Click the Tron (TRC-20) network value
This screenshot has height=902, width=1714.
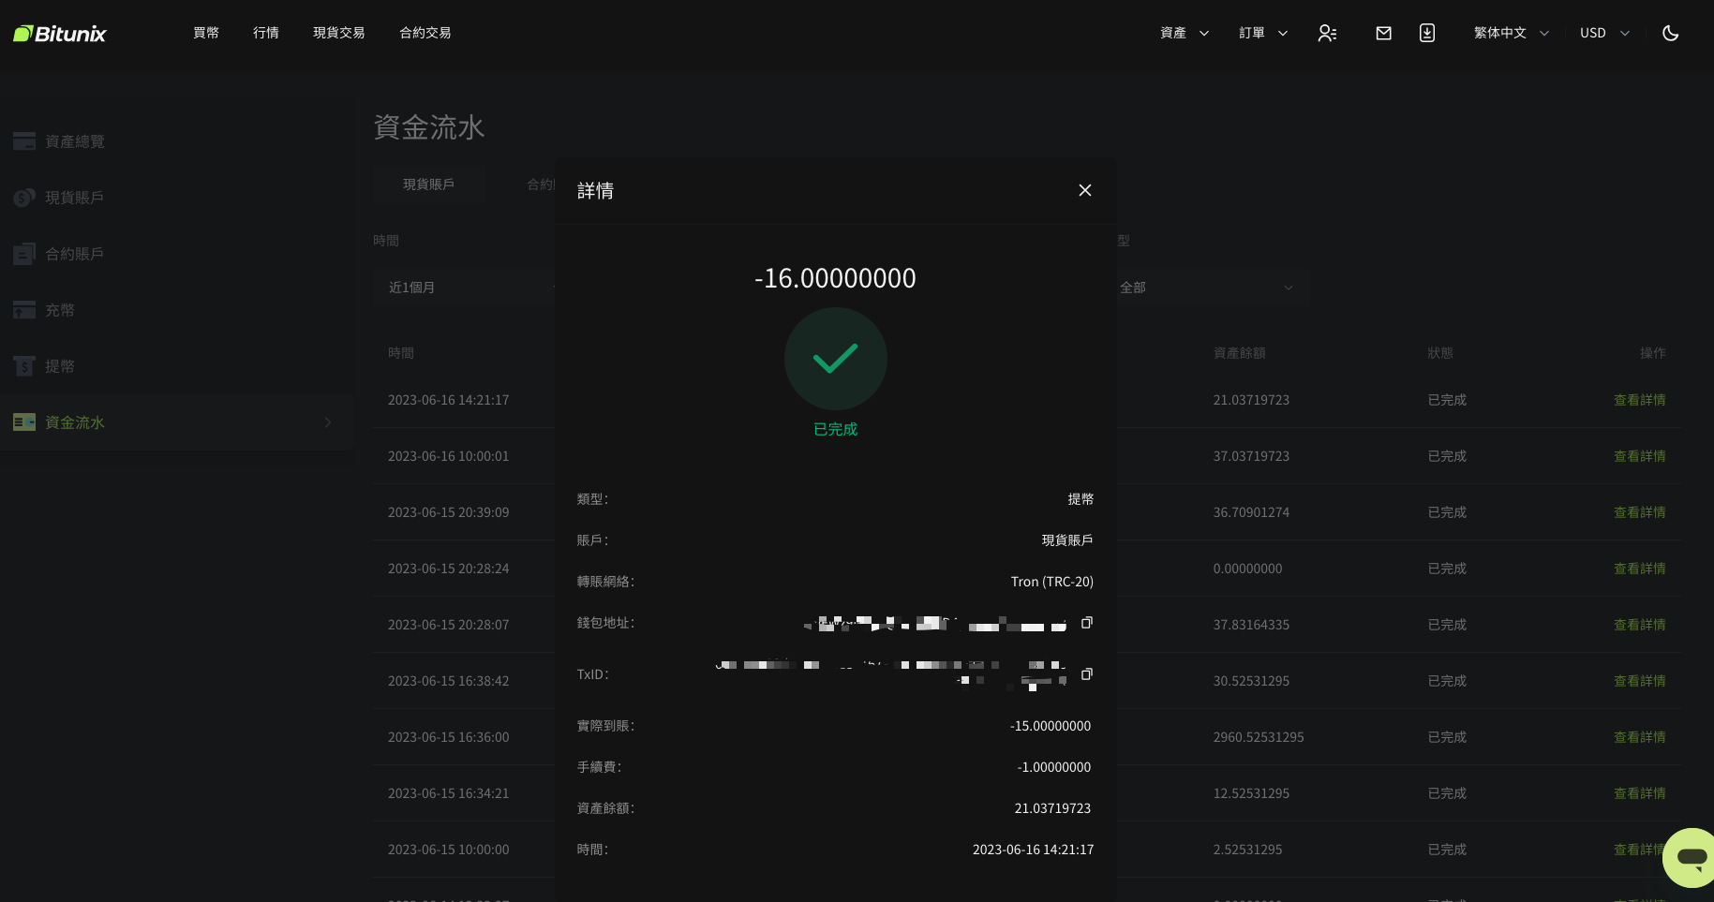pyautogui.click(x=1052, y=582)
